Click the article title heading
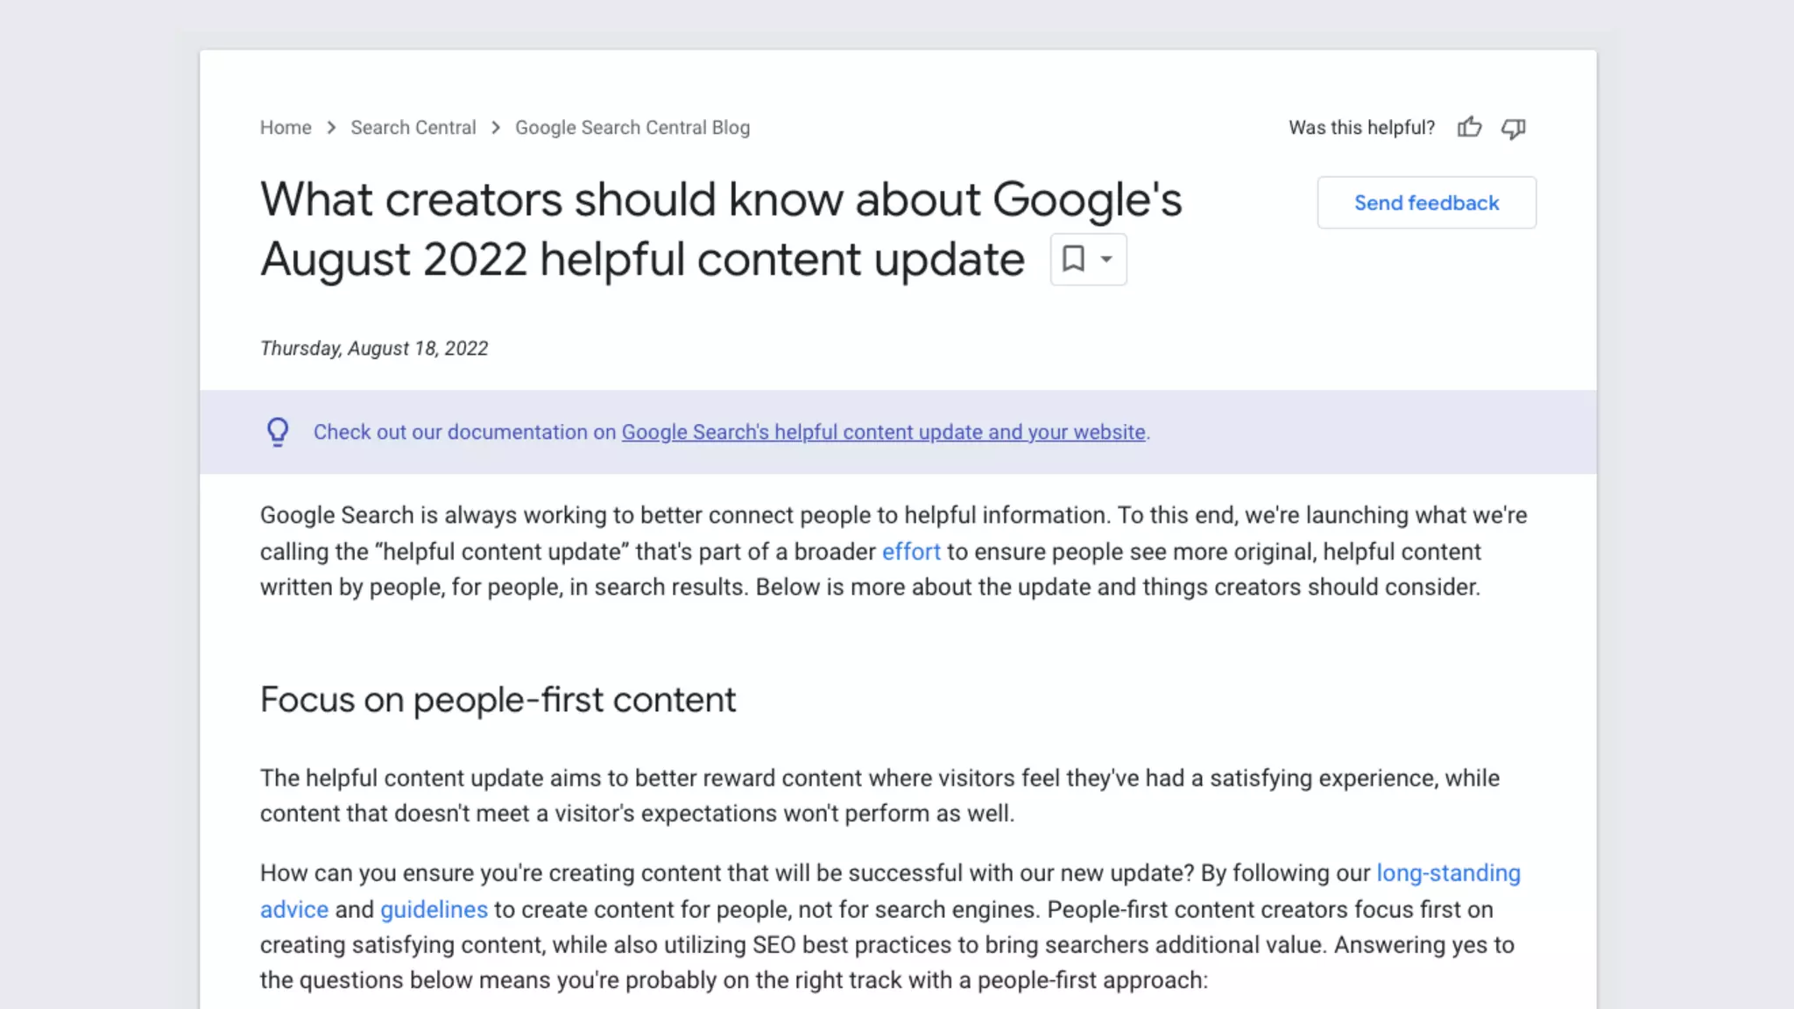Image resolution: width=1794 pixels, height=1009 pixels. click(720, 200)
